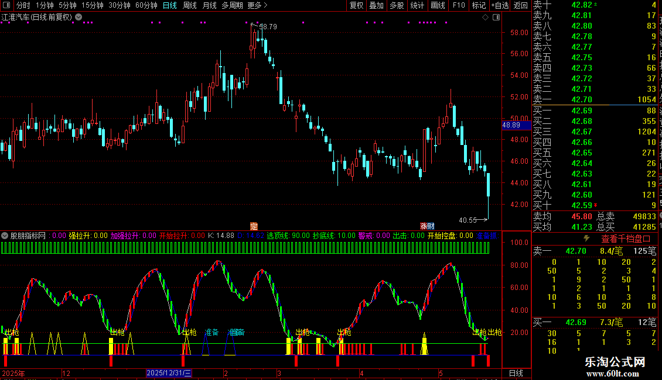Image resolution: width=662 pixels, height=380 pixels.
Task: Click the 买均 value 41.23
Action: click(x=581, y=227)
